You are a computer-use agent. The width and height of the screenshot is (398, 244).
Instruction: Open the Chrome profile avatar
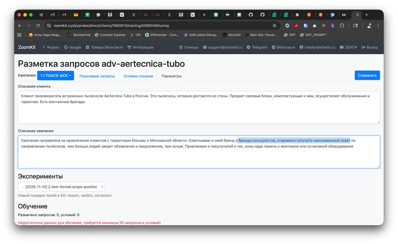click(x=369, y=25)
